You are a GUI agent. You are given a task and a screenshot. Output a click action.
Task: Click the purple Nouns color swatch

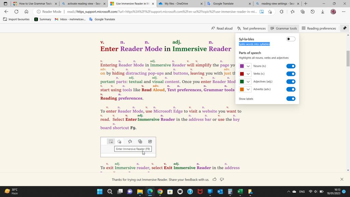(242, 66)
